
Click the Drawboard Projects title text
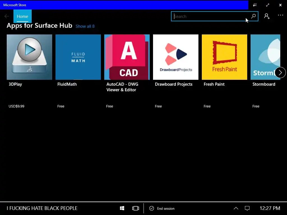pos(174,84)
